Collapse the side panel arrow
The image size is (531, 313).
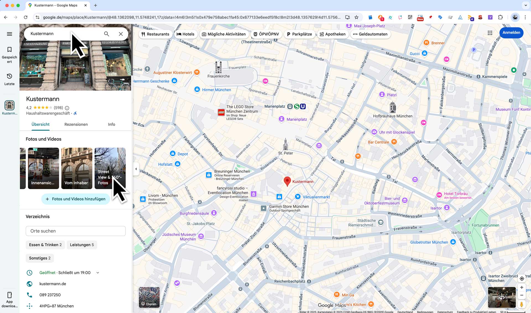pyautogui.click(x=136, y=169)
